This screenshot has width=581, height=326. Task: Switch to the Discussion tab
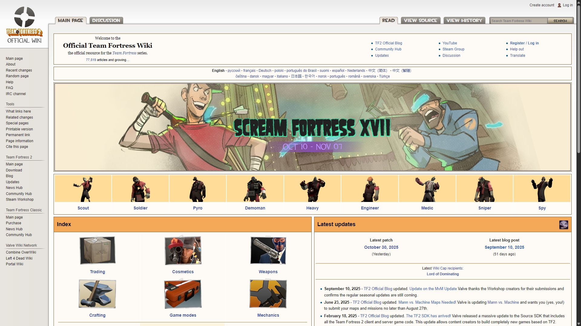click(106, 21)
